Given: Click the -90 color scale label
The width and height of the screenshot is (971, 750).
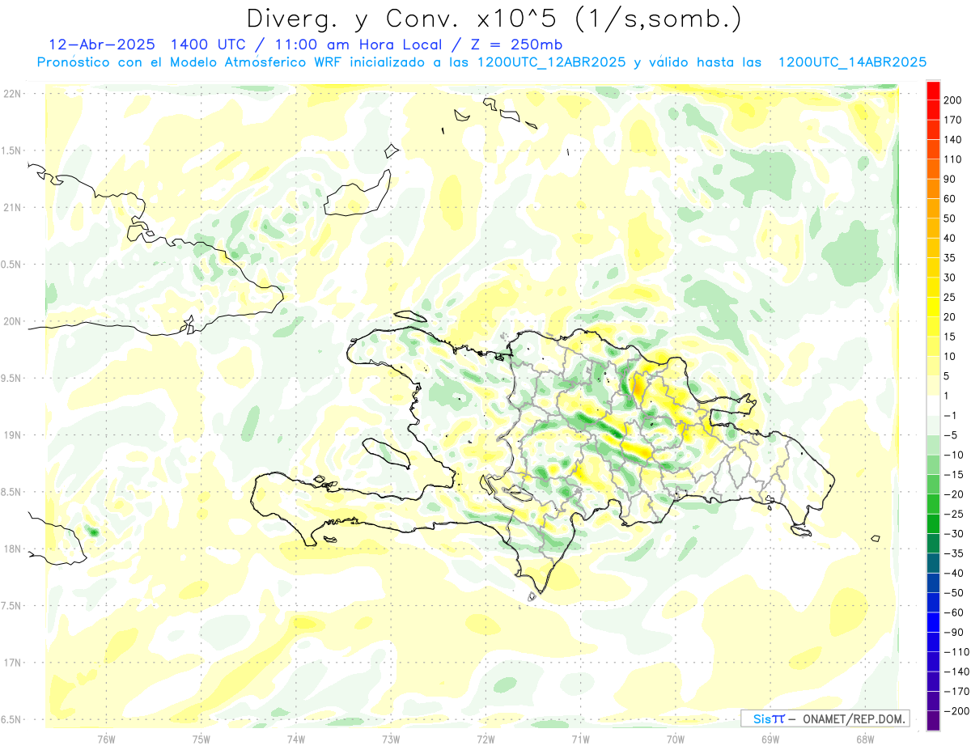Looking at the screenshot, I should 955,632.
